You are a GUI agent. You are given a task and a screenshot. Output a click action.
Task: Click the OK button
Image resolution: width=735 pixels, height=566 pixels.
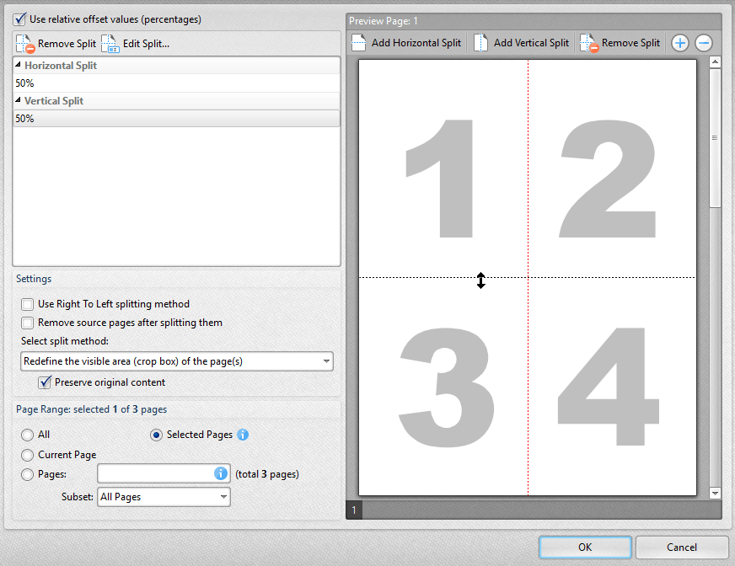[x=585, y=547]
